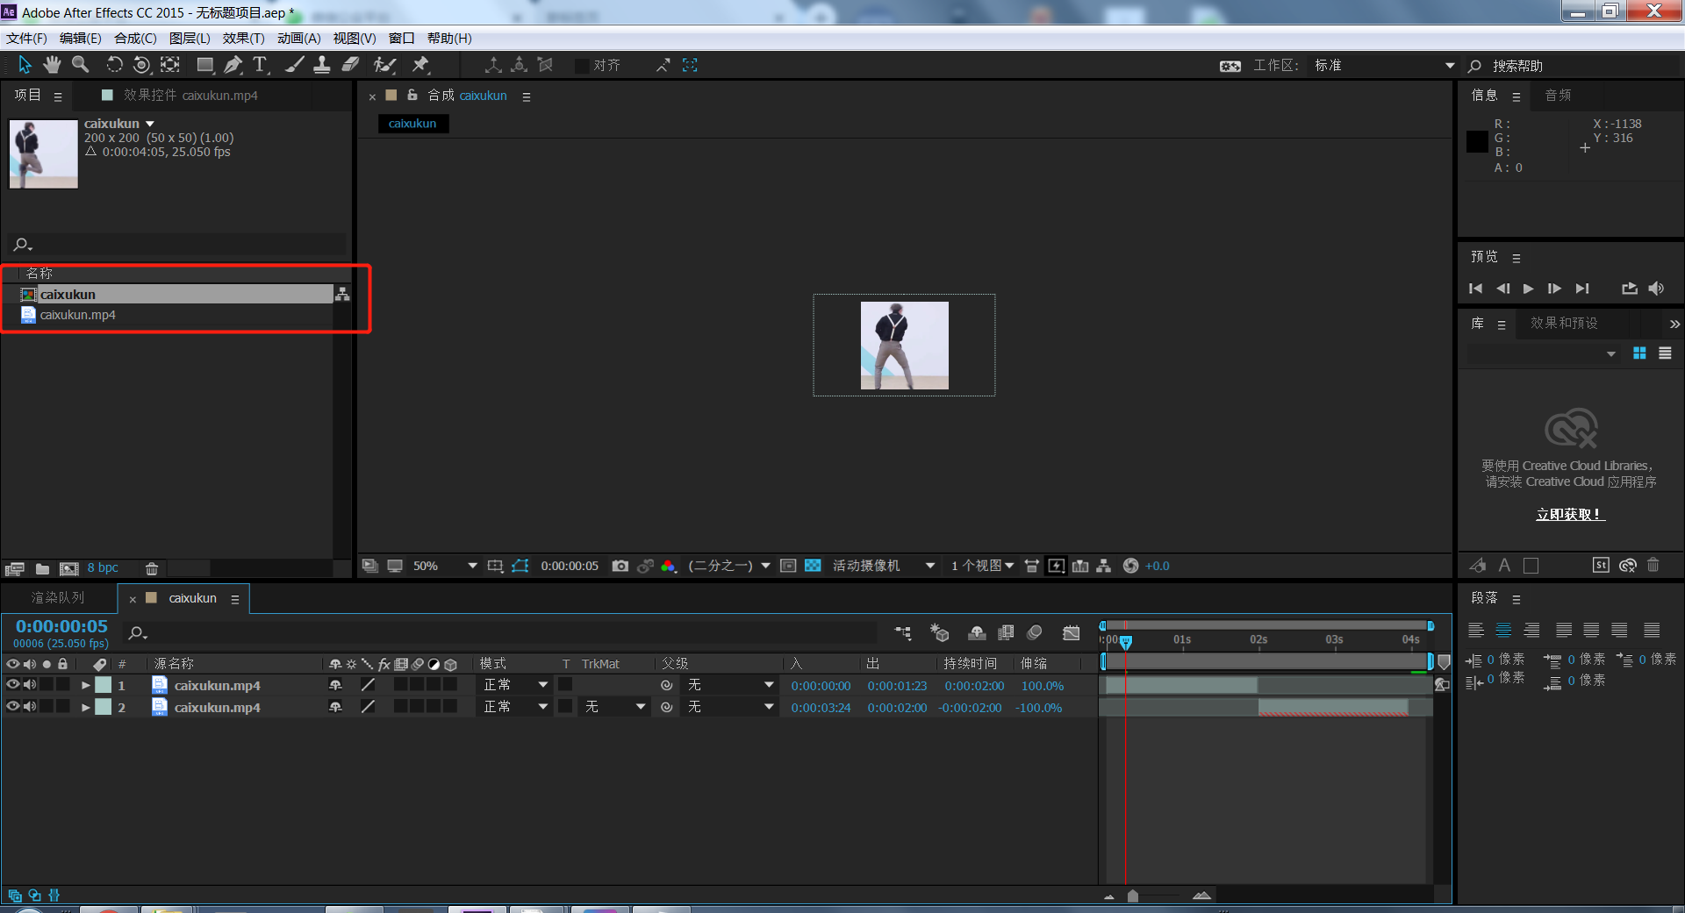Expand layer 1 properties triangle
The height and width of the screenshot is (913, 1685).
[85, 685]
